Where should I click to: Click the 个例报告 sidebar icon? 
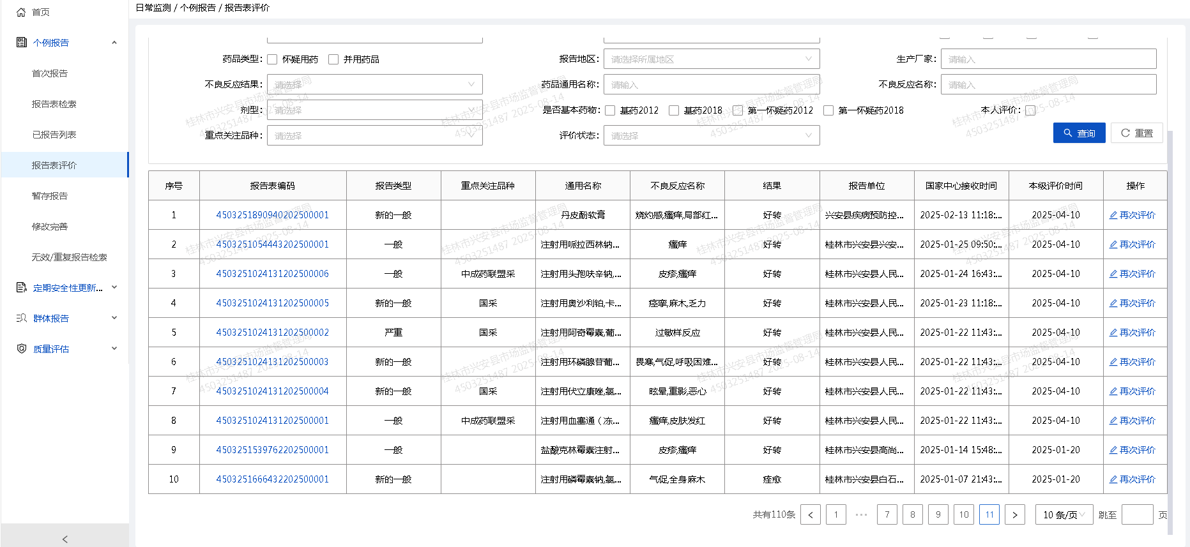tap(22, 43)
